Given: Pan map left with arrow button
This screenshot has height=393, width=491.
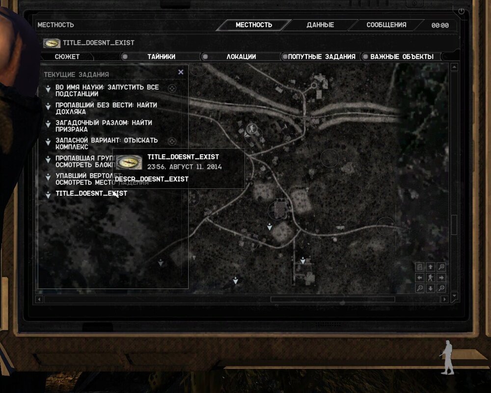Looking at the screenshot, I should (x=420, y=278).
